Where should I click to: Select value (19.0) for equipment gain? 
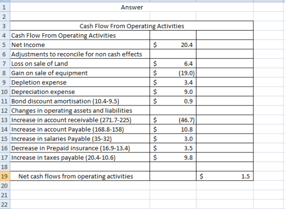pos(173,73)
